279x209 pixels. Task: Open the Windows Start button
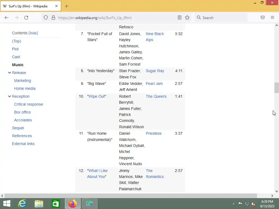(7, 204)
